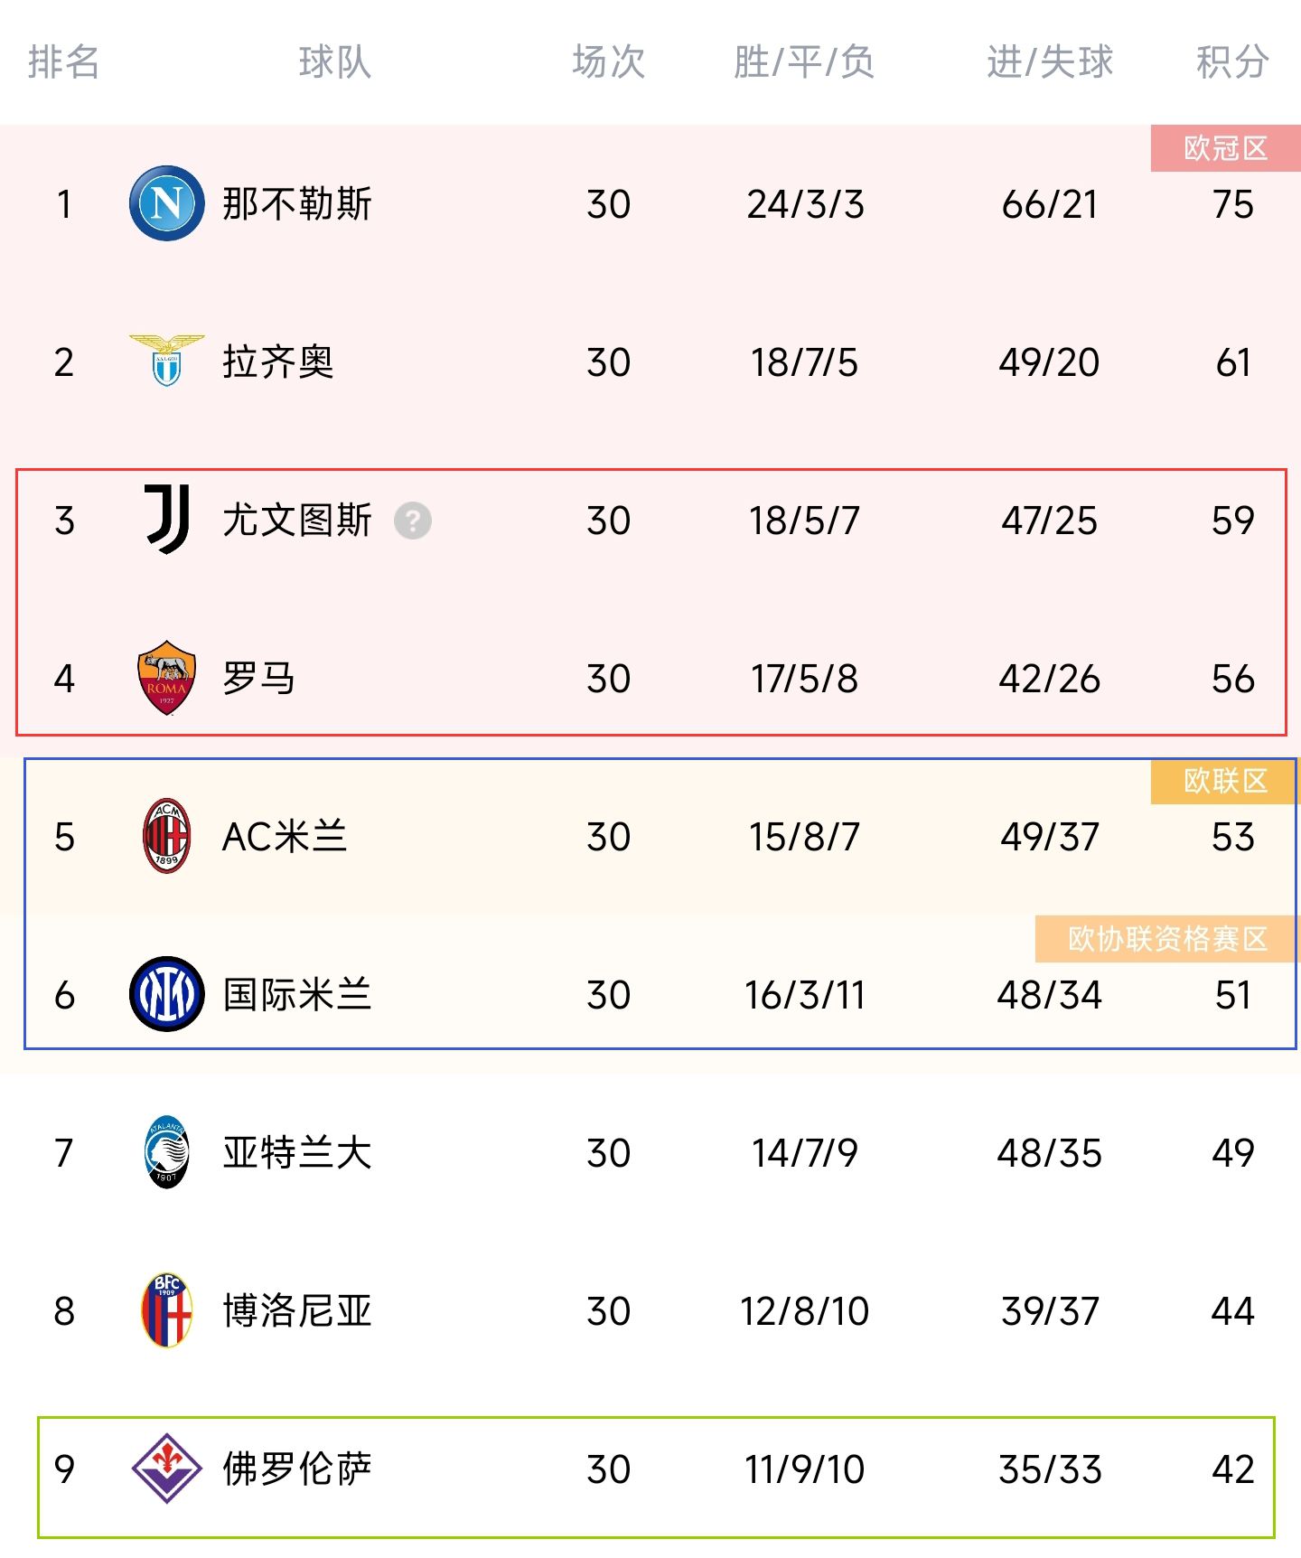This screenshot has width=1301, height=1558.
Task: Select the 欧联区 zone tag
Action: point(1225,781)
